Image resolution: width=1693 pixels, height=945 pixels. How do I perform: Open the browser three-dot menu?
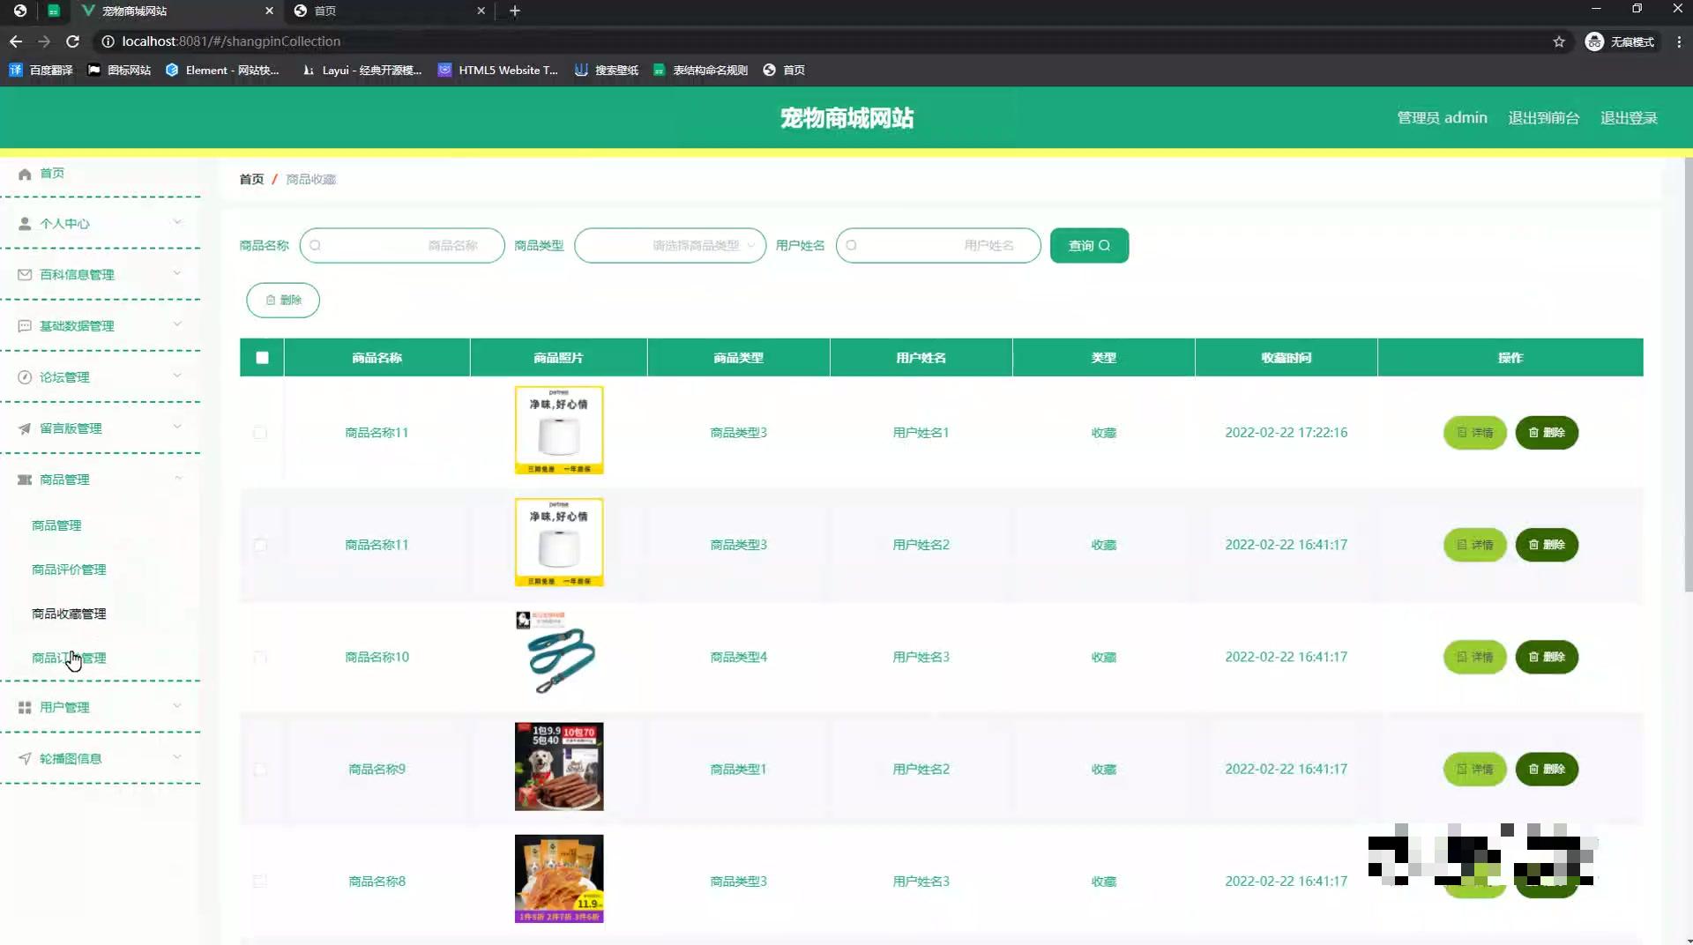(1679, 41)
